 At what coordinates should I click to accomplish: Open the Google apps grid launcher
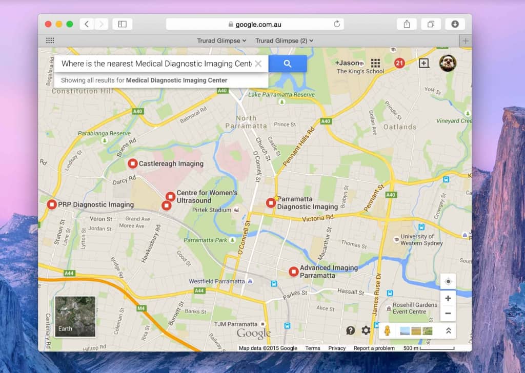(x=375, y=63)
